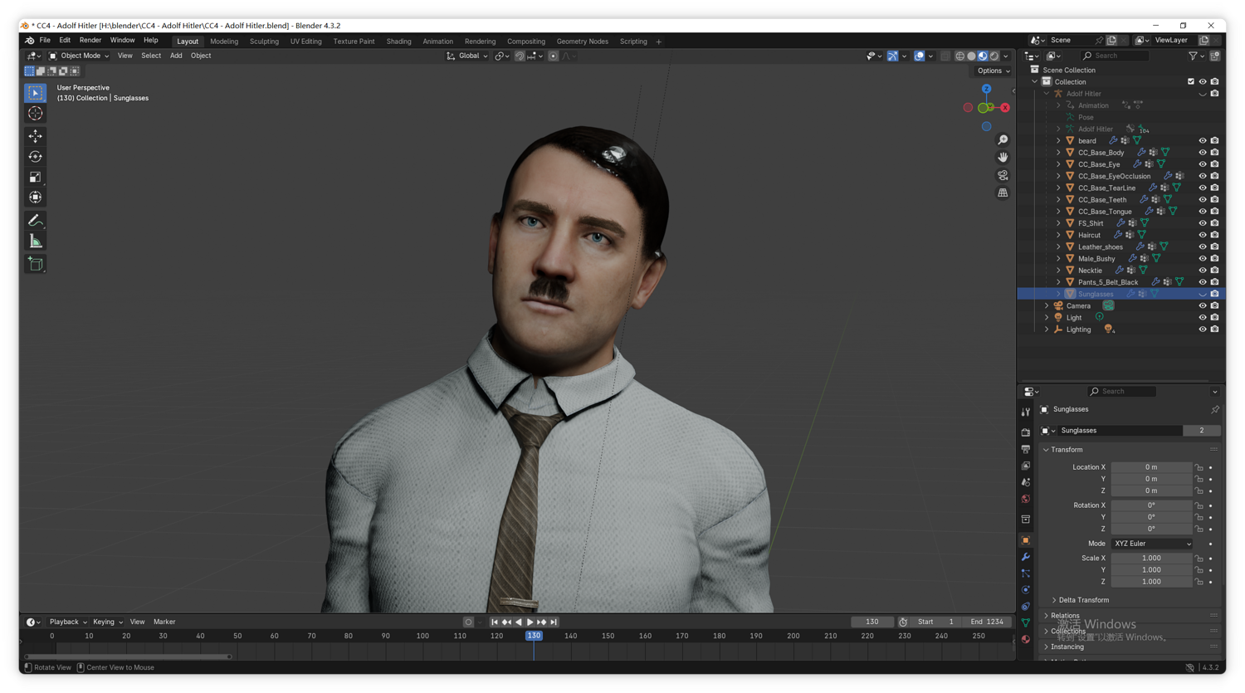Hide the CC_Base_Body object in viewport
This screenshot has width=1245, height=693.
(x=1202, y=153)
